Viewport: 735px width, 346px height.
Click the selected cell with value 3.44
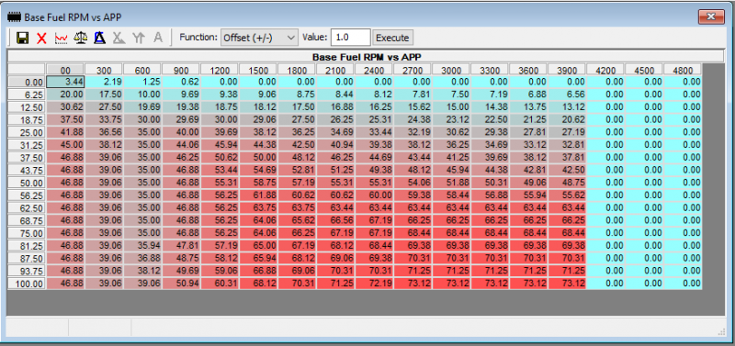65,82
